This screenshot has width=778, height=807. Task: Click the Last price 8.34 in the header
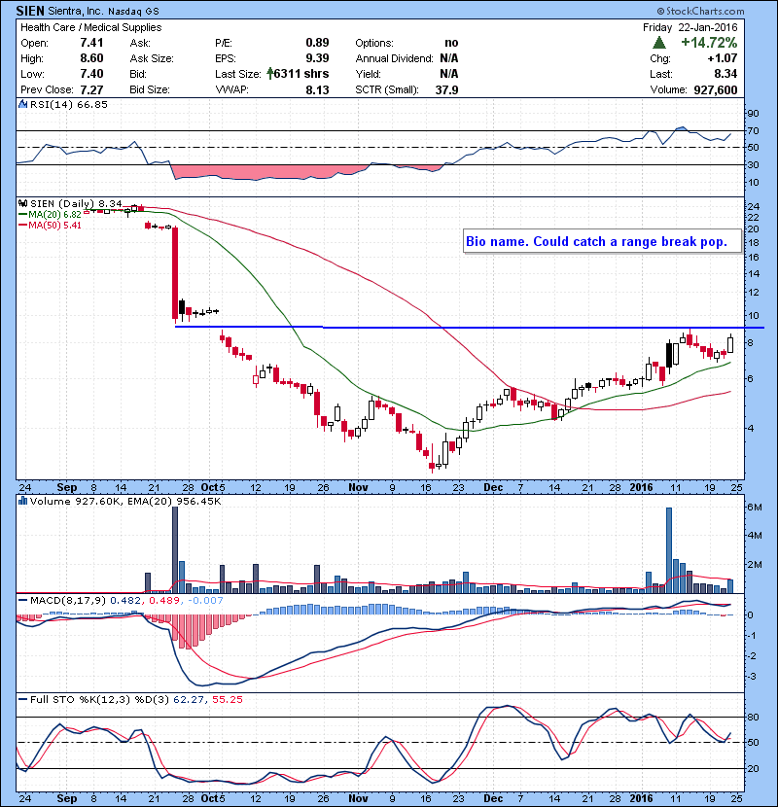[726, 74]
